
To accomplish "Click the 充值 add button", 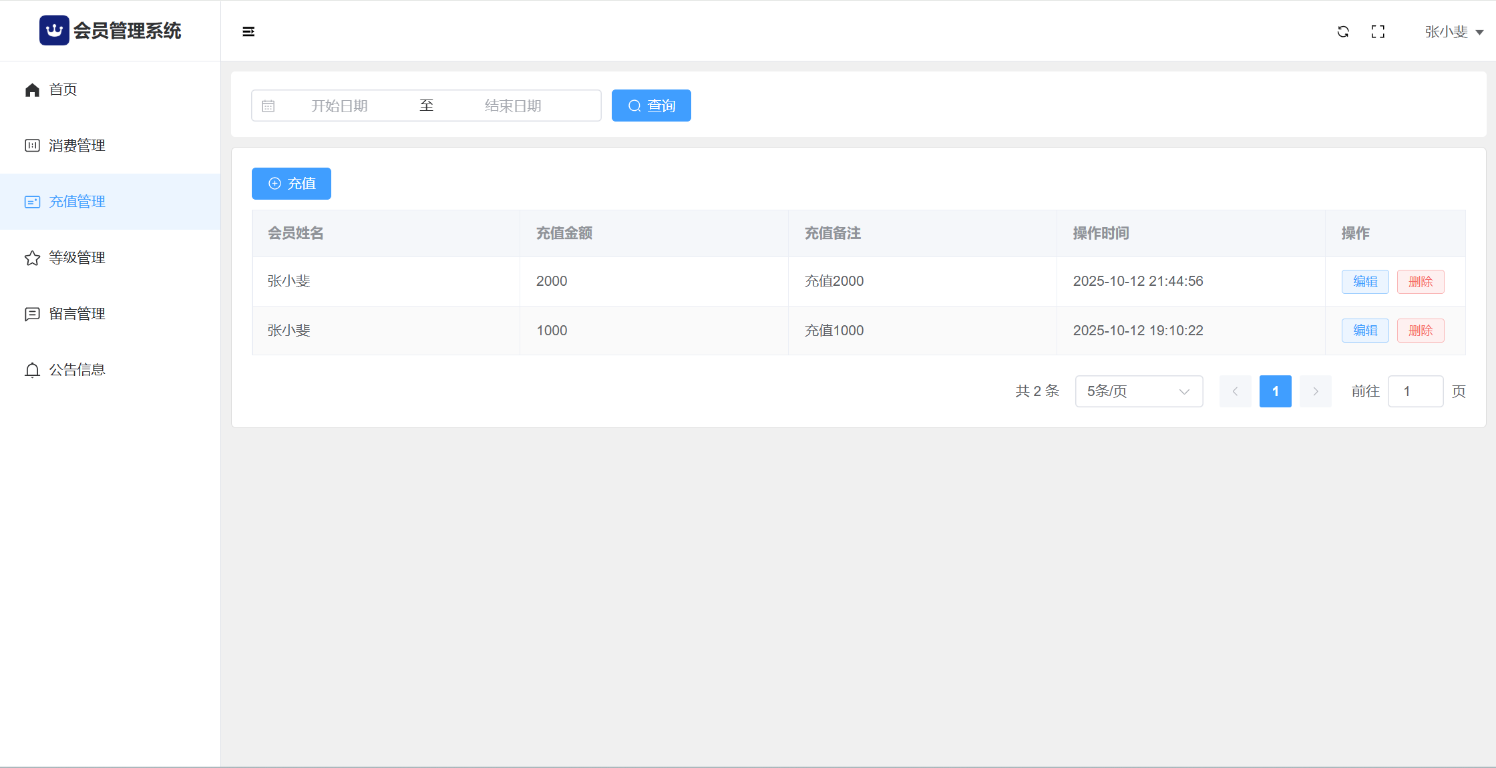I will point(291,184).
